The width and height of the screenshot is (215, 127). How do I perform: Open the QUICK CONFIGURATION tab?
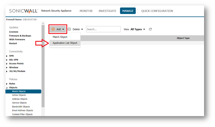coord(157,11)
